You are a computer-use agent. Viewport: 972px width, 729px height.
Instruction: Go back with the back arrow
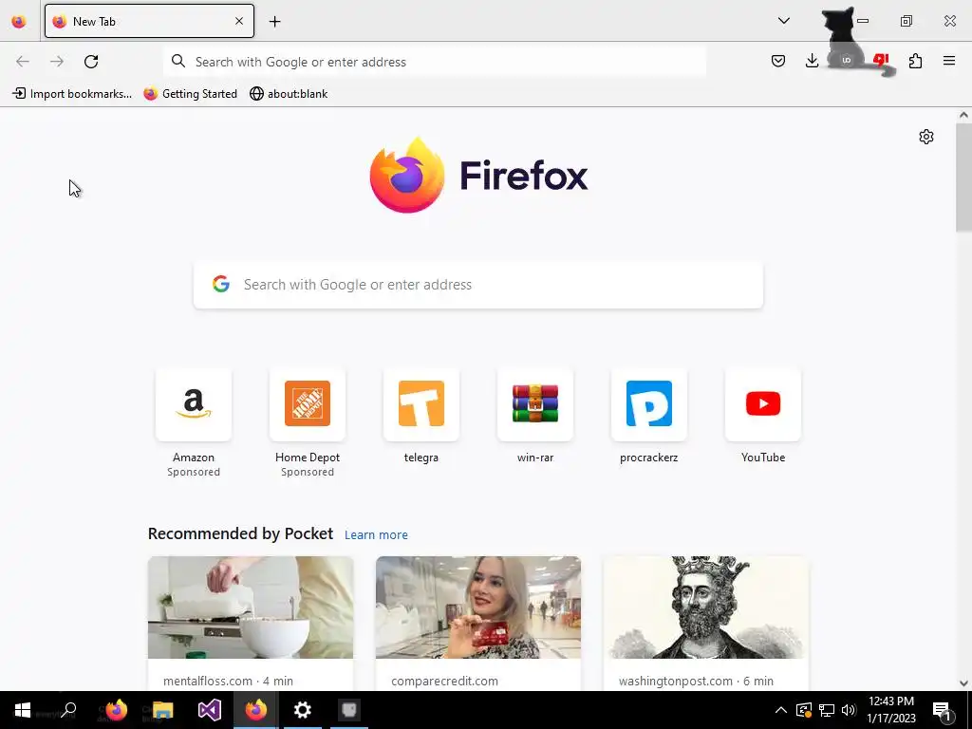click(x=23, y=62)
